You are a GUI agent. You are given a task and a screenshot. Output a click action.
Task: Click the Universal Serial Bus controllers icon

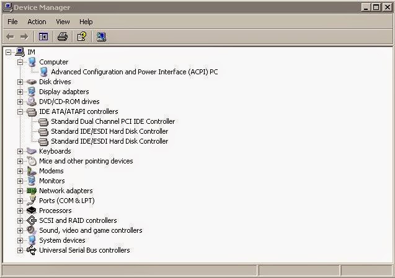tap(32, 250)
